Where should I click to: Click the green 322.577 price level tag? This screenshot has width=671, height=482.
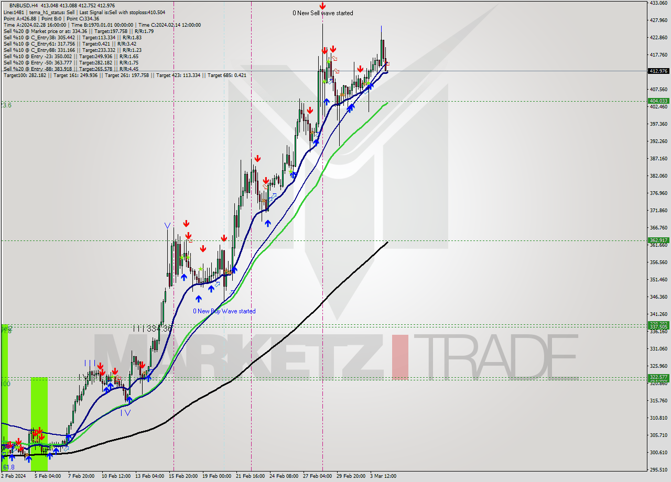(658, 377)
